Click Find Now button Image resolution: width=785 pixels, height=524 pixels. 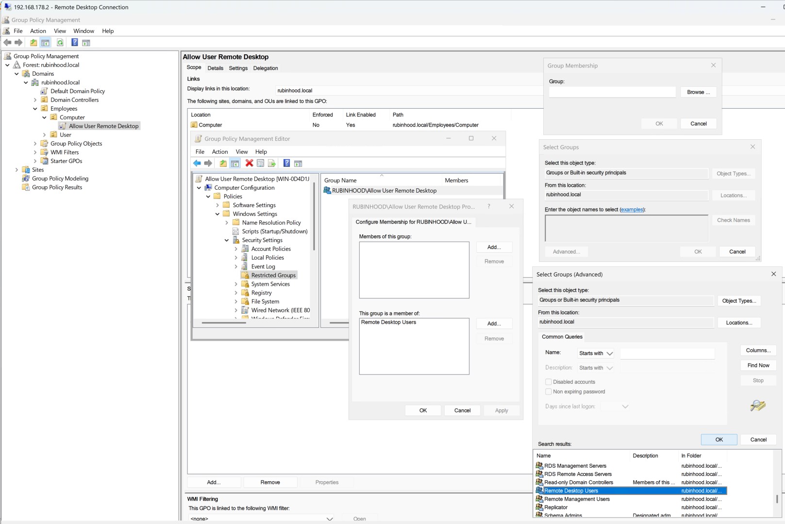tap(758, 365)
